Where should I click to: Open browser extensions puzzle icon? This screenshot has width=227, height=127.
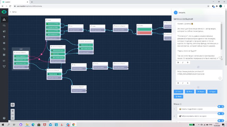(x=217, y=6)
